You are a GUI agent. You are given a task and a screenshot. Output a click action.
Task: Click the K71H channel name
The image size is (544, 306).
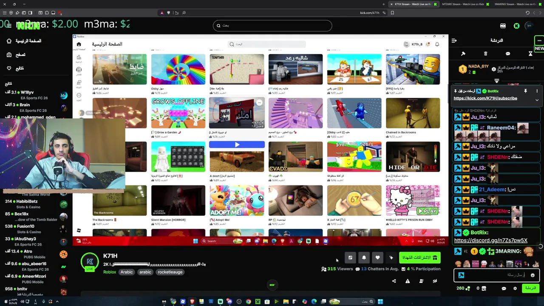[x=110, y=256]
